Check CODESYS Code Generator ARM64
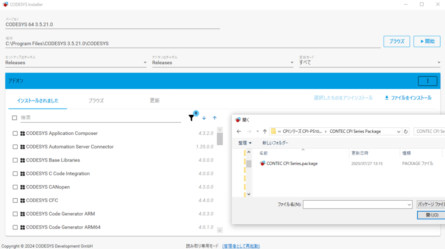 15,227
